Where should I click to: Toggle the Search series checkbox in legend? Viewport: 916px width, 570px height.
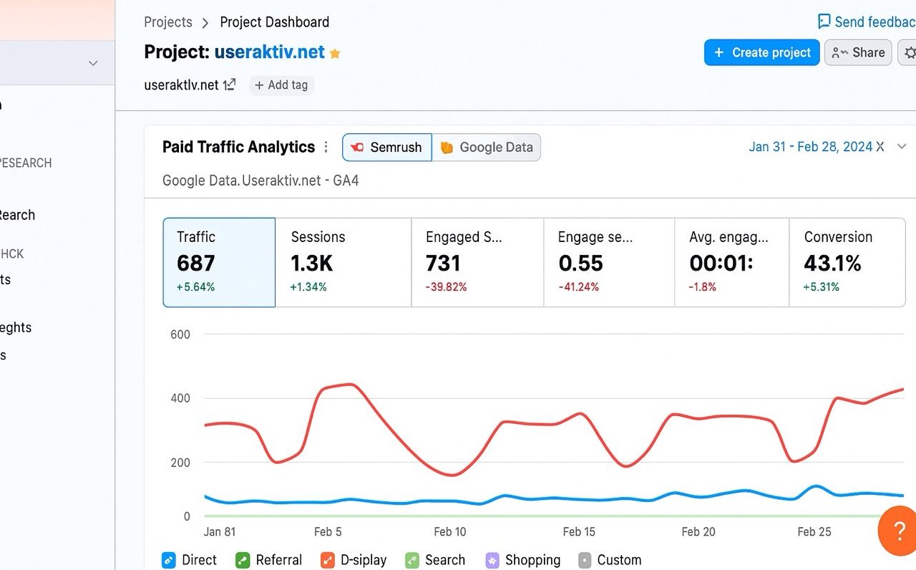click(412, 560)
